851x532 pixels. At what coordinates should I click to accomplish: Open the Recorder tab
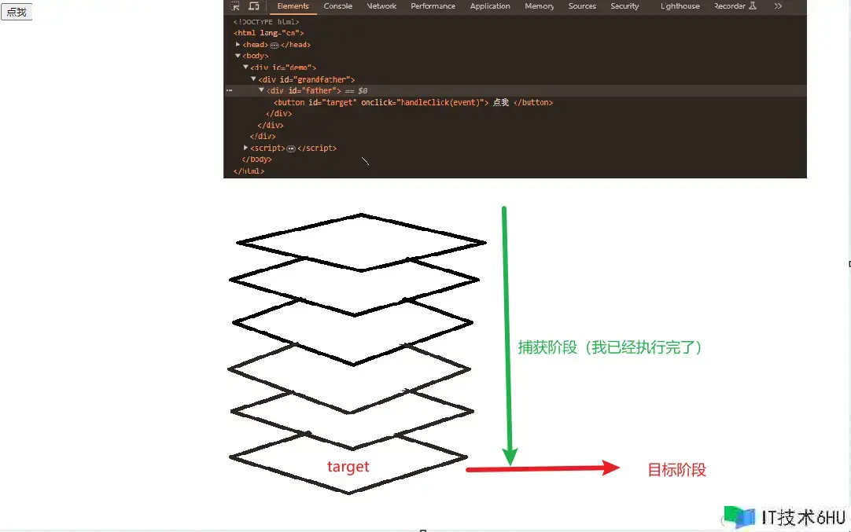[729, 6]
